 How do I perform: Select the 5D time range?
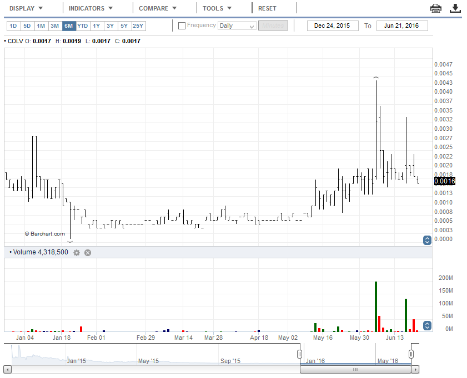[27, 26]
